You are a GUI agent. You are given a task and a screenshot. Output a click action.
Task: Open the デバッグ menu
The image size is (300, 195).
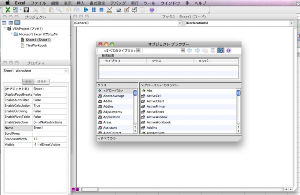(x=118, y=3)
